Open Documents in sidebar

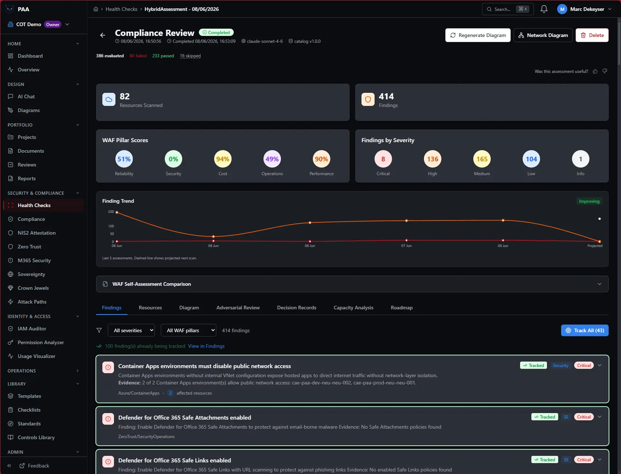[x=44, y=151]
